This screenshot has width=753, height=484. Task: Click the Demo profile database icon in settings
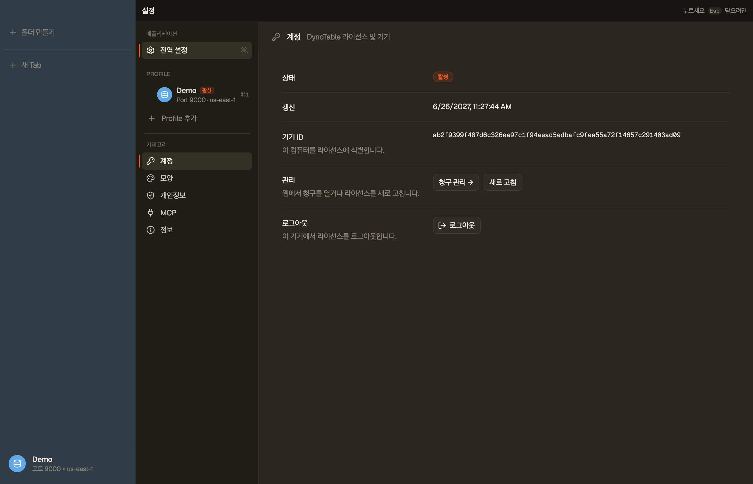coord(164,95)
